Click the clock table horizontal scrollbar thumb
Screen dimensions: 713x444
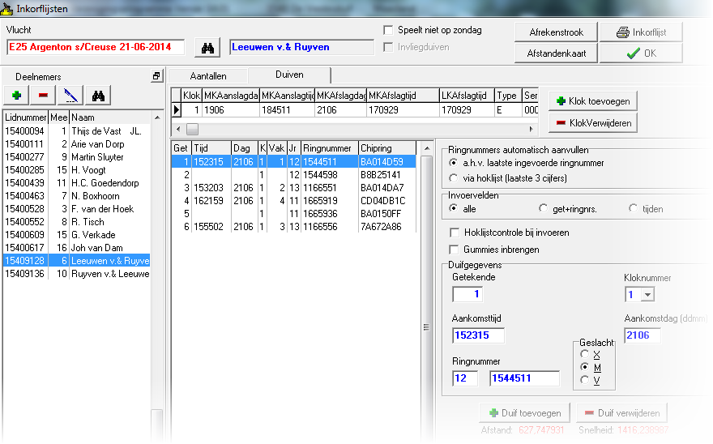192,129
